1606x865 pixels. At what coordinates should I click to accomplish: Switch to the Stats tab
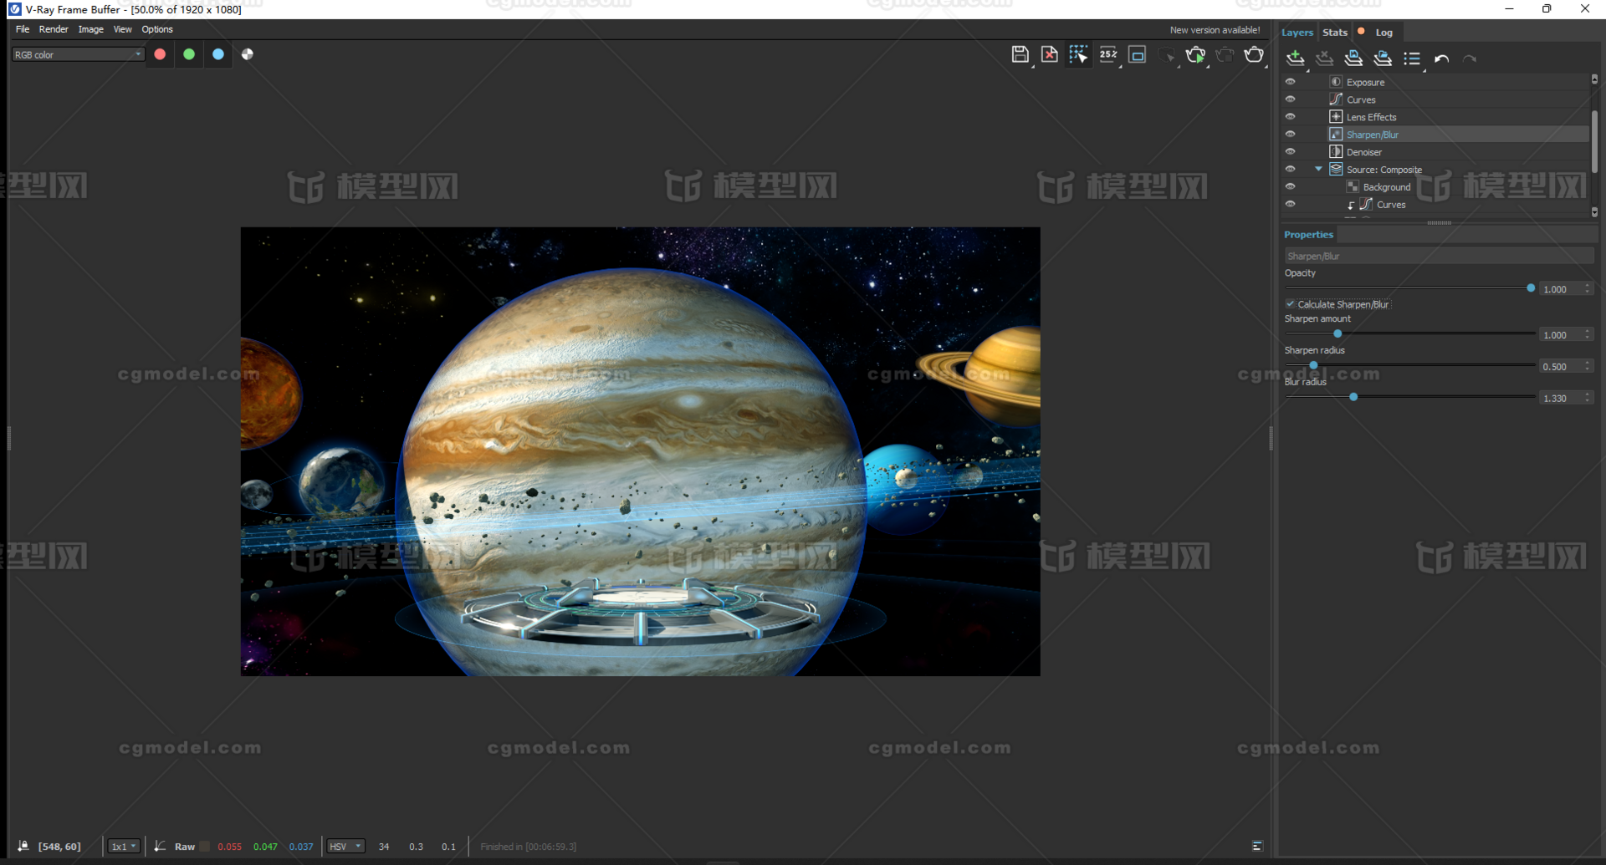click(x=1335, y=32)
